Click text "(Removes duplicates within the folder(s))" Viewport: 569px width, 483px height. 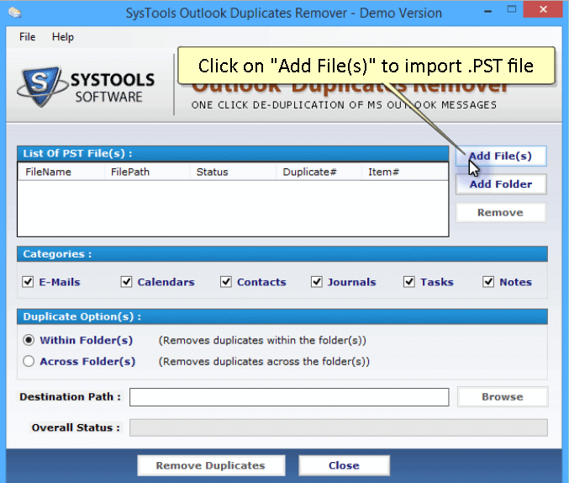point(262,341)
